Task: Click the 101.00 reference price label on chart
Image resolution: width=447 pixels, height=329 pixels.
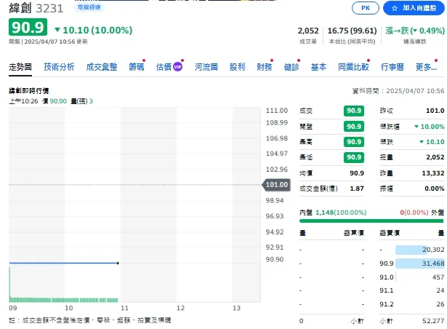Action: point(277,185)
